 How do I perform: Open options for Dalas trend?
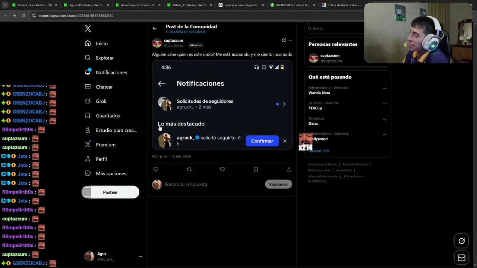point(385,119)
